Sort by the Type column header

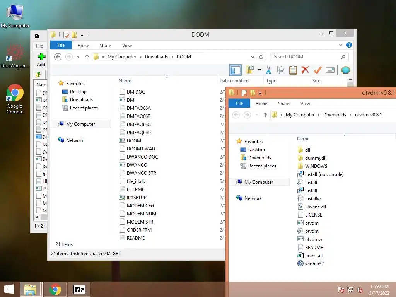point(271,81)
